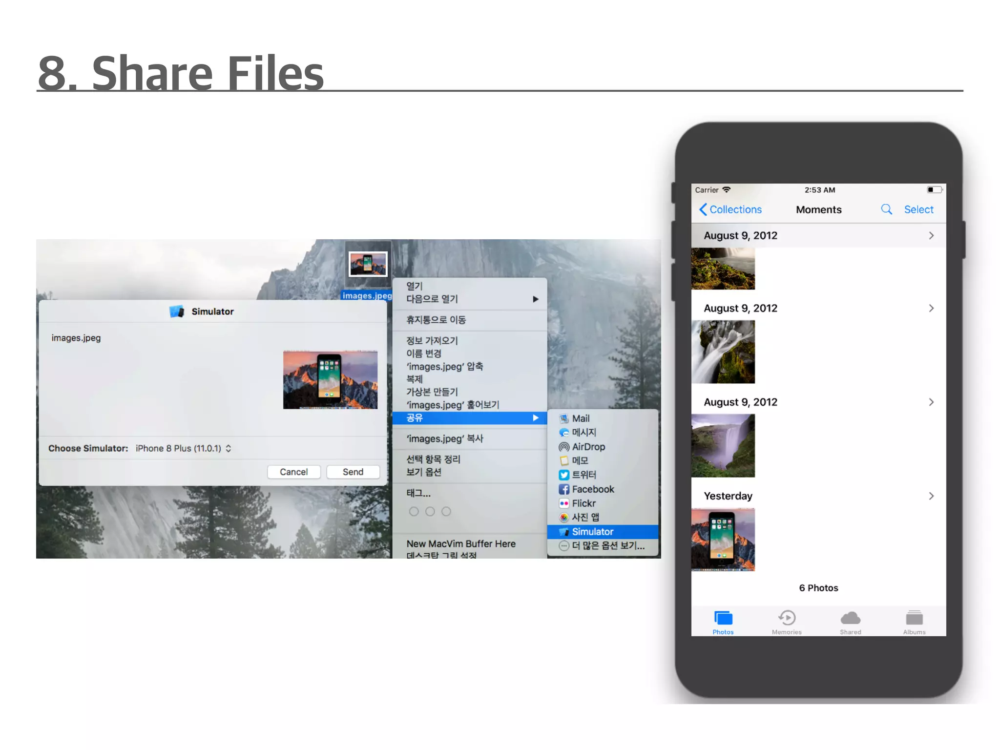The width and height of the screenshot is (1000, 750).
Task: Choose Flickr in the share submenu
Action: [583, 503]
